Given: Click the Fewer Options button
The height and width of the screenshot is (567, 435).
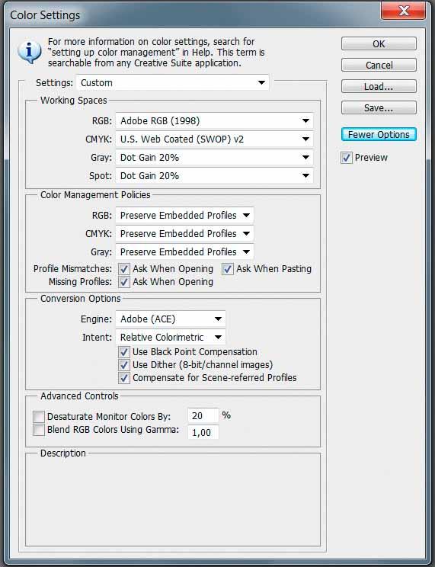Looking at the screenshot, I should 379,135.
